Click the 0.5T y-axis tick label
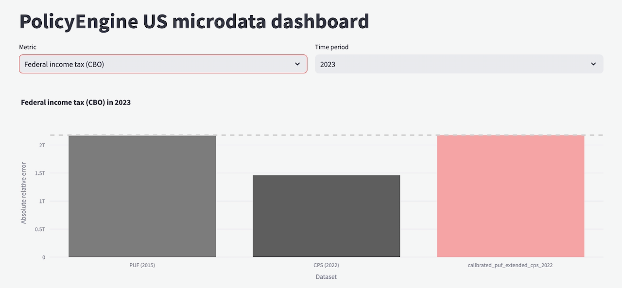 (40, 229)
